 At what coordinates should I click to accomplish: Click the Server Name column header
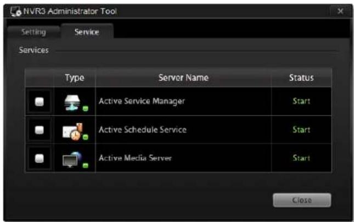(183, 77)
